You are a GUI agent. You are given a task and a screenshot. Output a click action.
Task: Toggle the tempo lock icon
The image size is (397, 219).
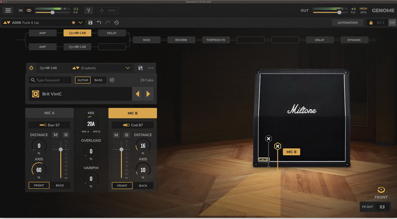pyautogui.click(x=371, y=23)
